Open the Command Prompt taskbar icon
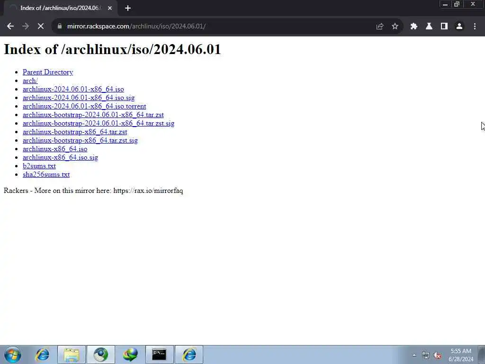The height and width of the screenshot is (364, 485). pyautogui.click(x=159, y=355)
